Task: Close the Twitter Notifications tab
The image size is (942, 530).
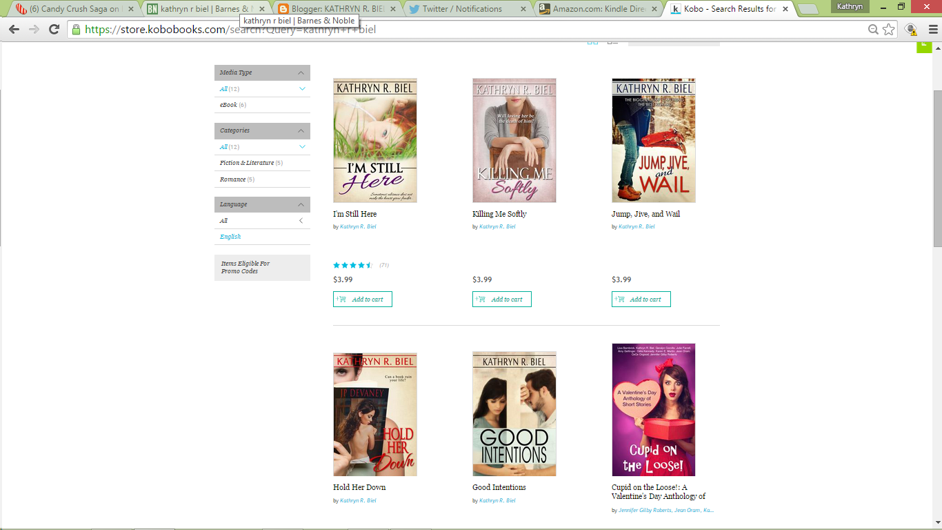Action: coord(523,9)
